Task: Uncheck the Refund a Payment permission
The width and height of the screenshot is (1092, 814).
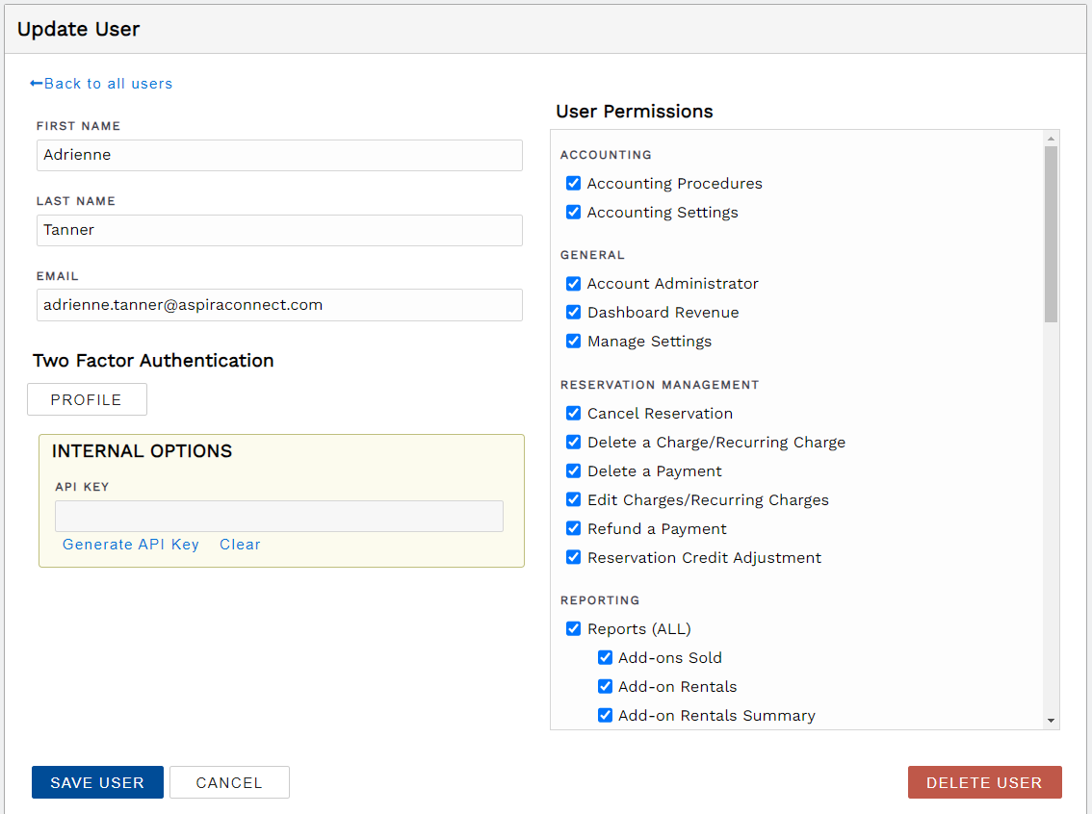Action: (x=573, y=528)
